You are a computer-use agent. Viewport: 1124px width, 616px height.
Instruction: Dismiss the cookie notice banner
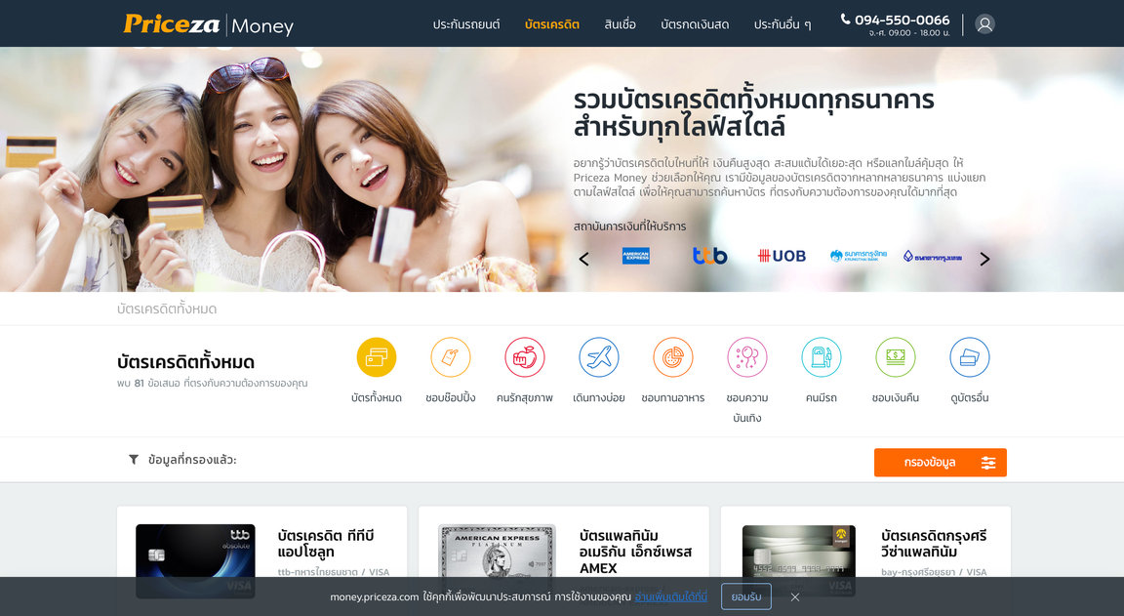(795, 596)
